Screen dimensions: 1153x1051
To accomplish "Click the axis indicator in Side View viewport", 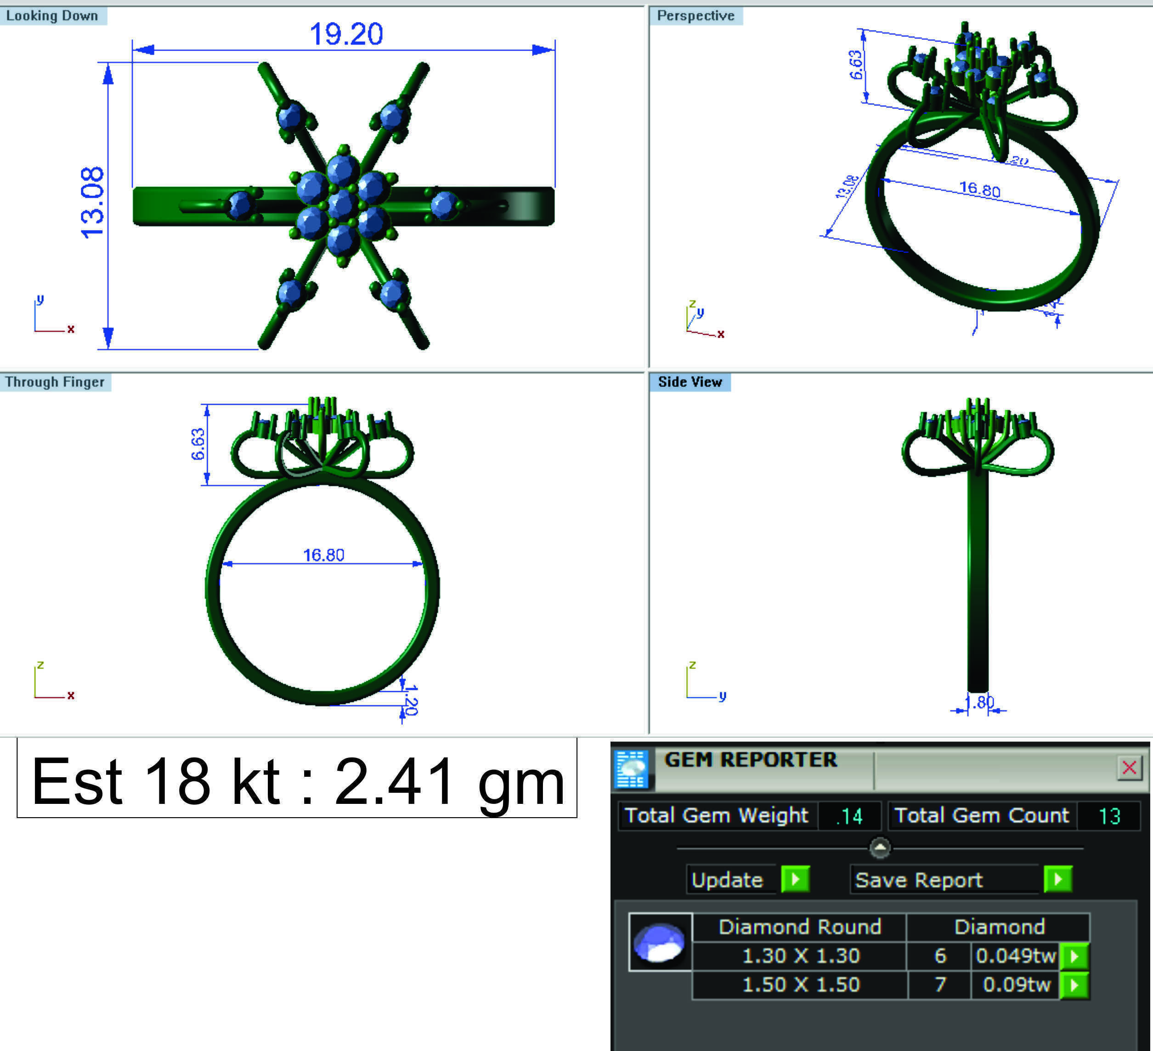I will click(706, 680).
